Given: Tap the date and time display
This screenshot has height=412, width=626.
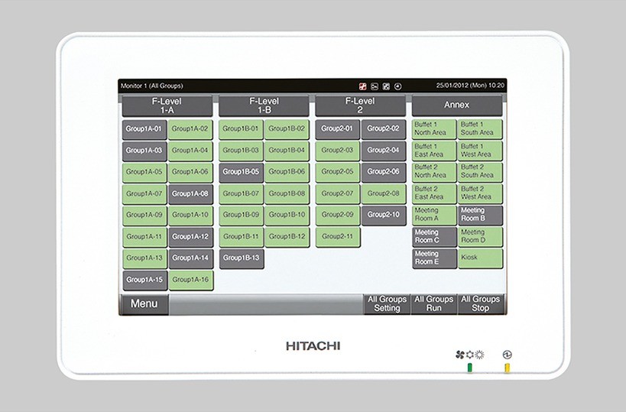Looking at the screenshot, I should [x=470, y=86].
